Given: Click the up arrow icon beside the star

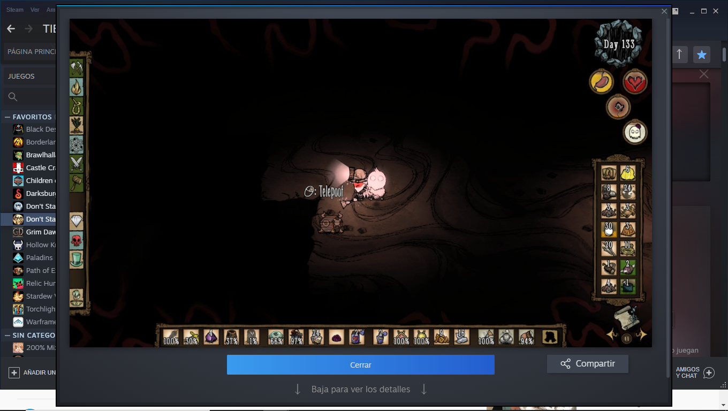Looking at the screenshot, I should 679,54.
